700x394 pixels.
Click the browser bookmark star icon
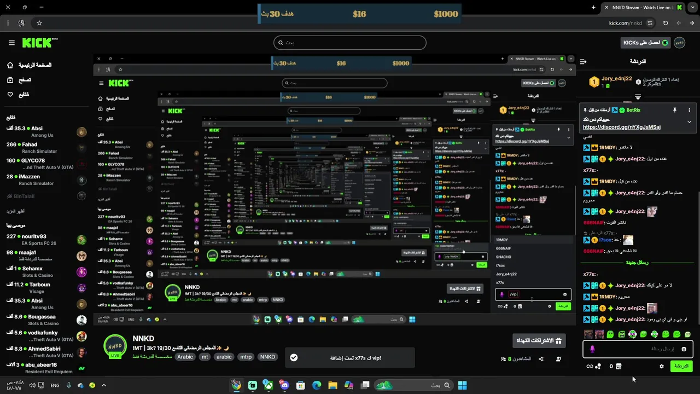click(x=39, y=23)
